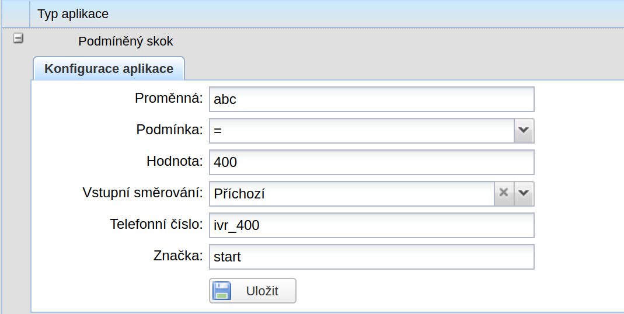The image size is (624, 314).
Task: Collapse the Podmíněný skok row
Action: tap(18, 38)
